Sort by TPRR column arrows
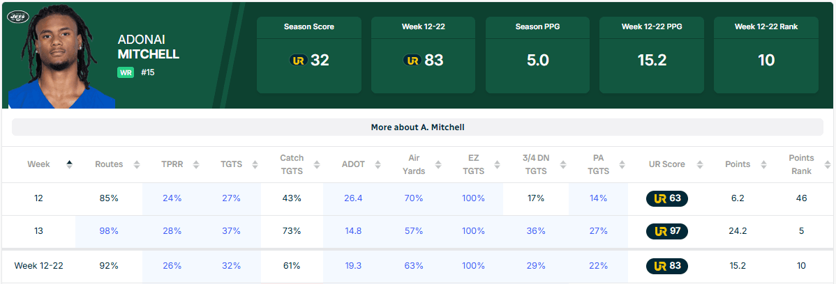836x284 pixels. click(x=196, y=164)
